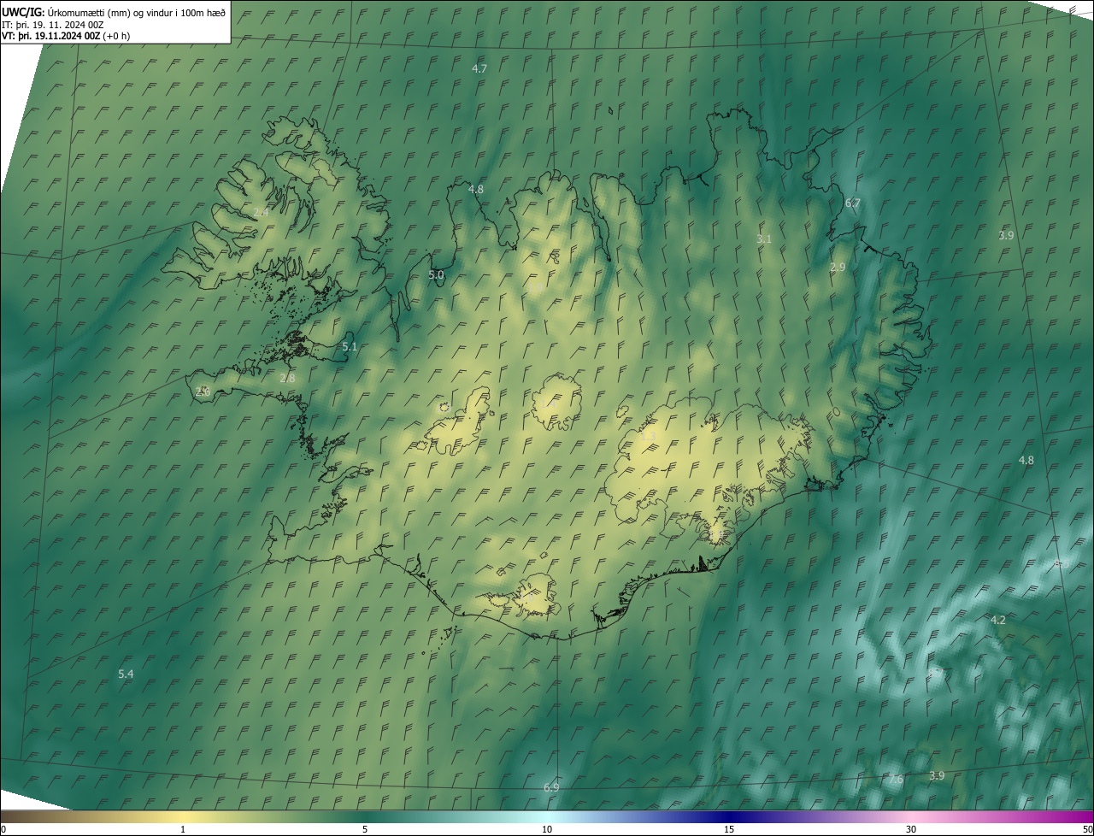Click the valid time line 'VT: þri. 19.11.2024 00Z (+0 h)'
Viewport: 1094px width, 836px height.
tap(66, 36)
